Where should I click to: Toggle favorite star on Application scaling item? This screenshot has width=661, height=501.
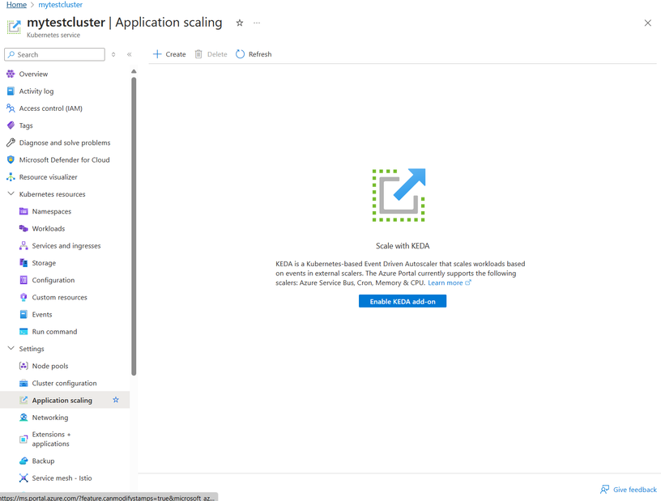116,400
